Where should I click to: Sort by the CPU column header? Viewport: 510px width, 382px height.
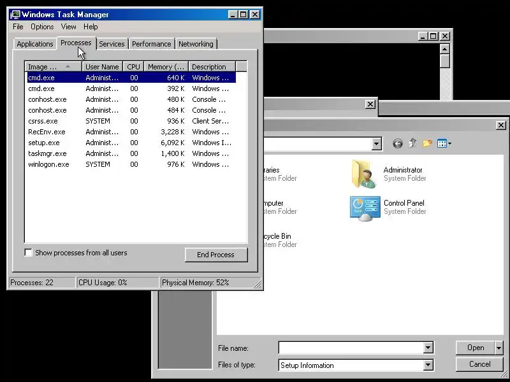(133, 67)
